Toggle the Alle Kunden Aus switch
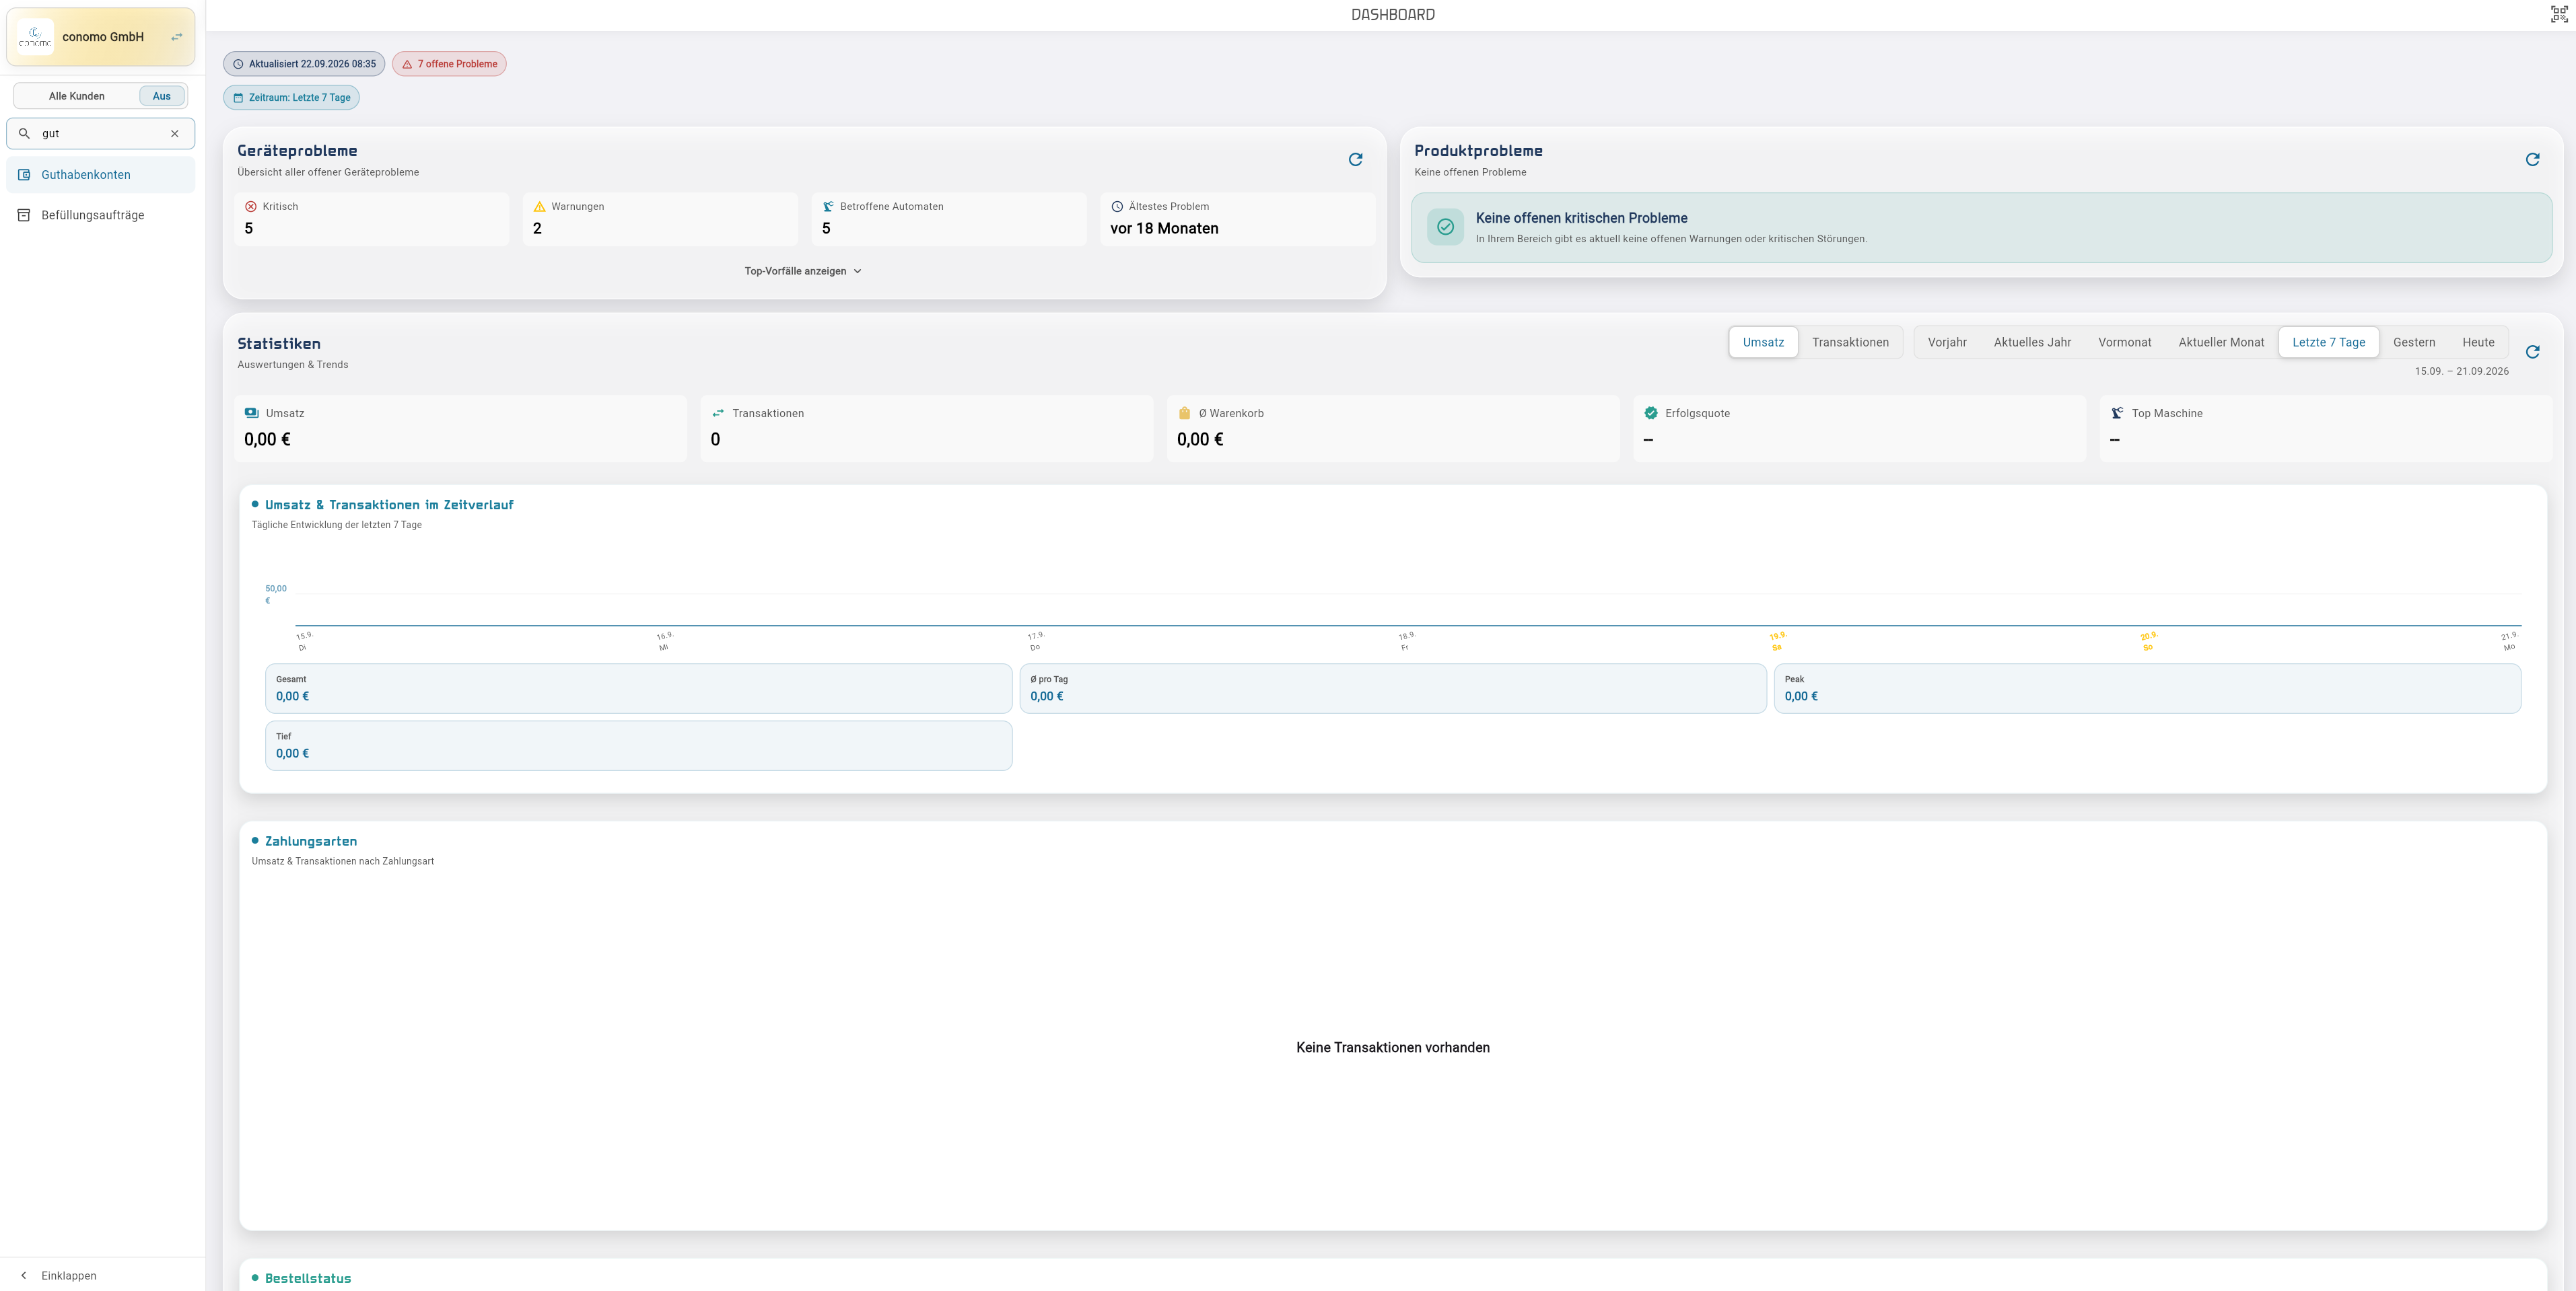This screenshot has height=1291, width=2576. (x=161, y=96)
